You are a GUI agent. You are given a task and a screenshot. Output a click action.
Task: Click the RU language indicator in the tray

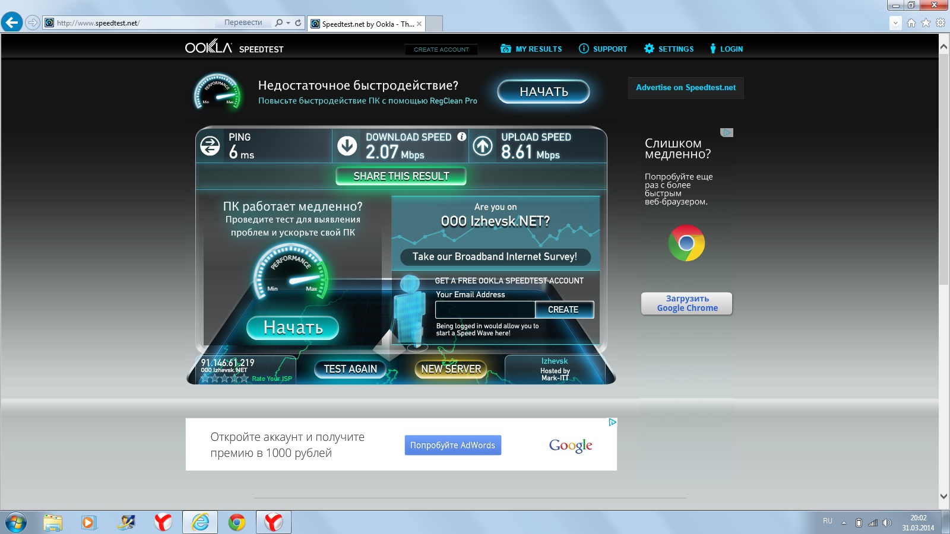click(828, 521)
